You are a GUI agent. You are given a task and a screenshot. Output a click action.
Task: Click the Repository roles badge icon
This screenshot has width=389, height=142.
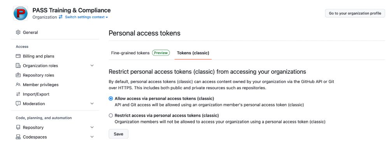[18, 75]
